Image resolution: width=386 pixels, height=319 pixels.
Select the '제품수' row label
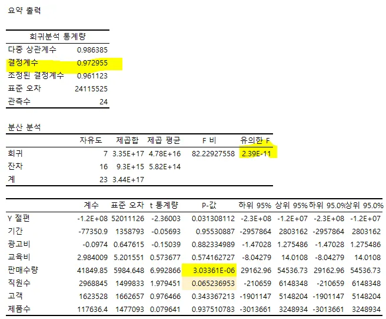(x=19, y=308)
